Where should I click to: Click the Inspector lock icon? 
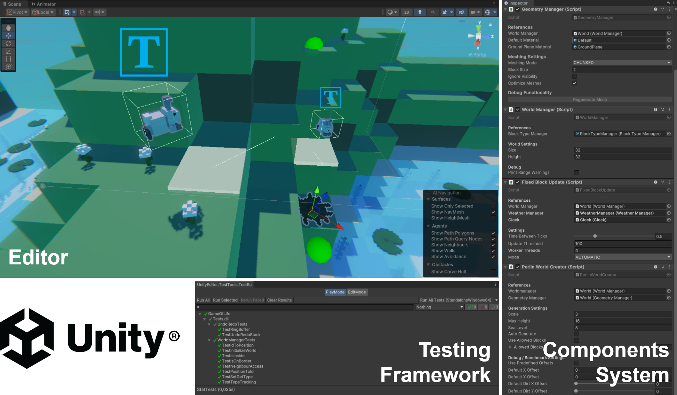668,3
